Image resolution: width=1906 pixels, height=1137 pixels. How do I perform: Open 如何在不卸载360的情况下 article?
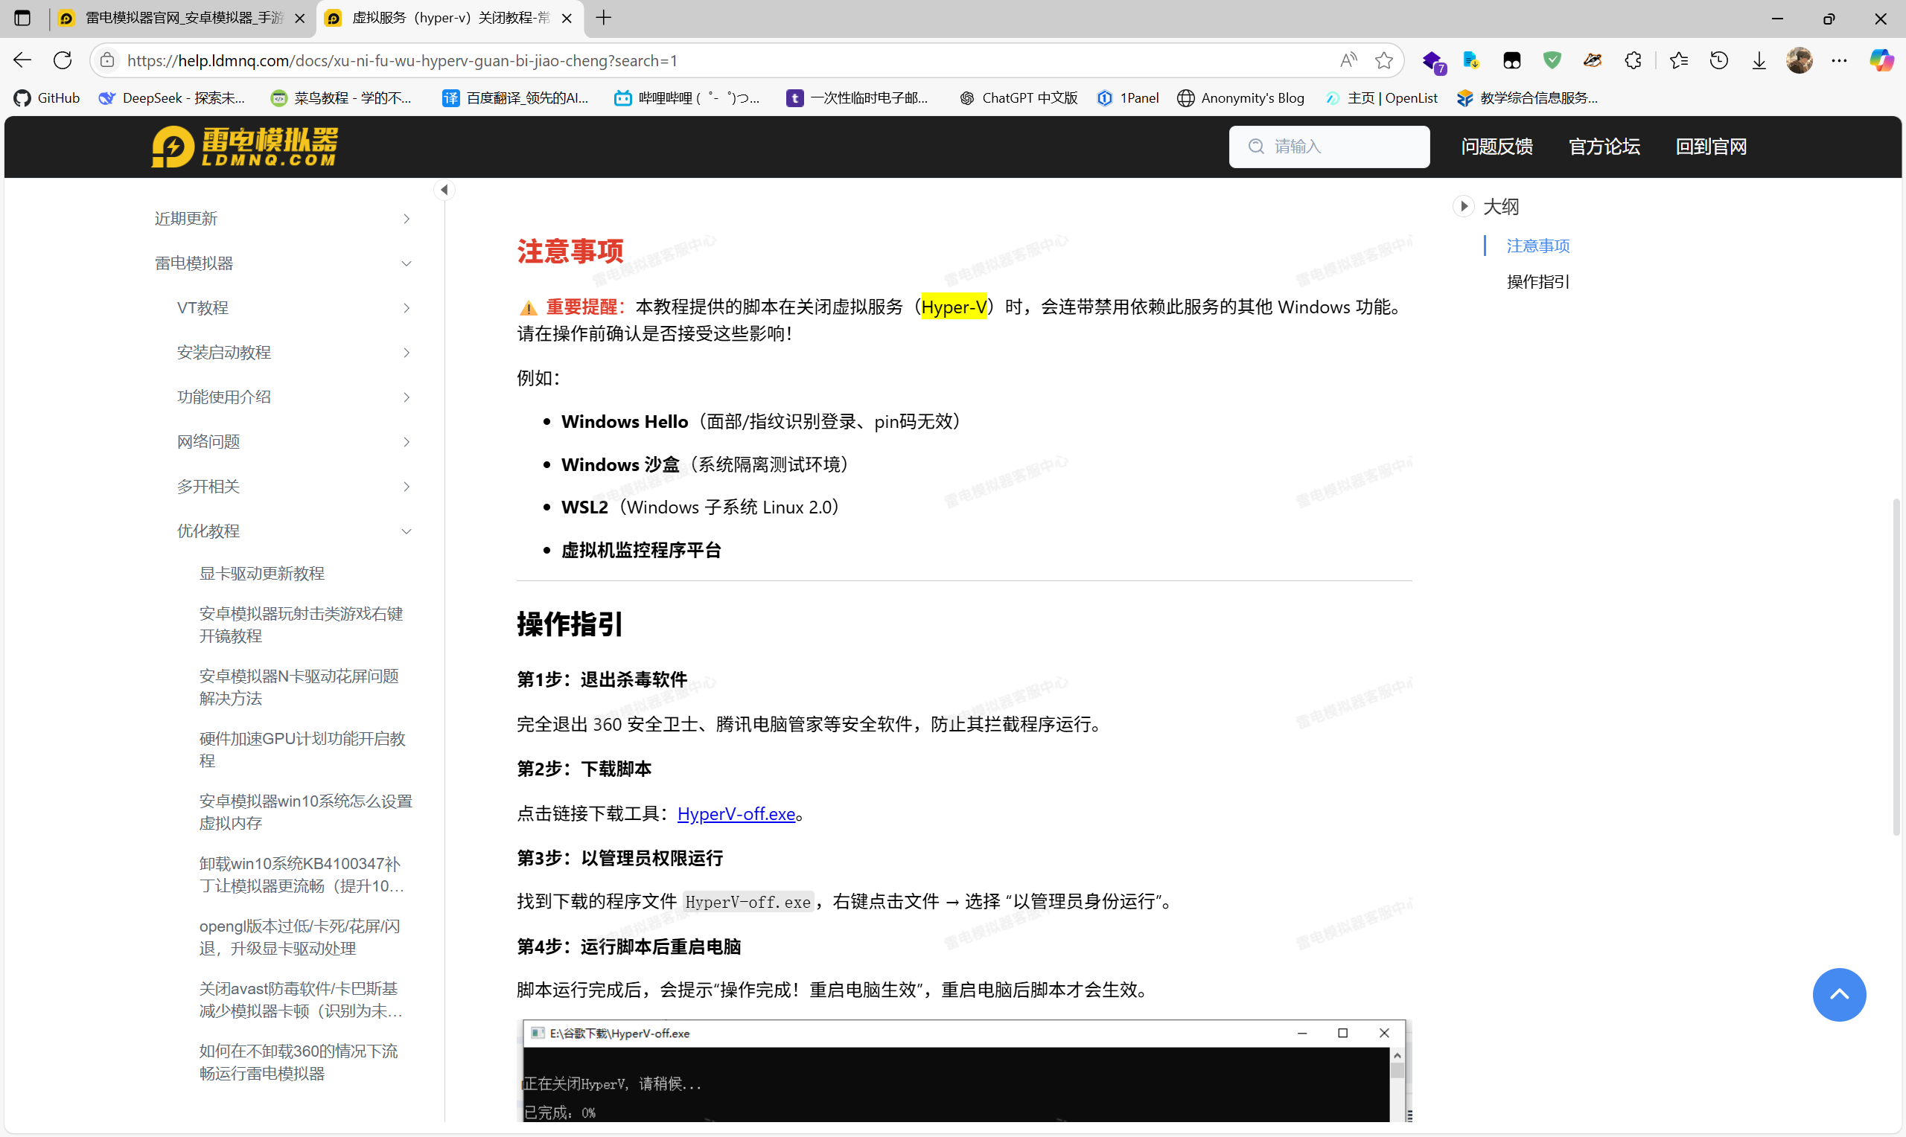pos(298,1062)
